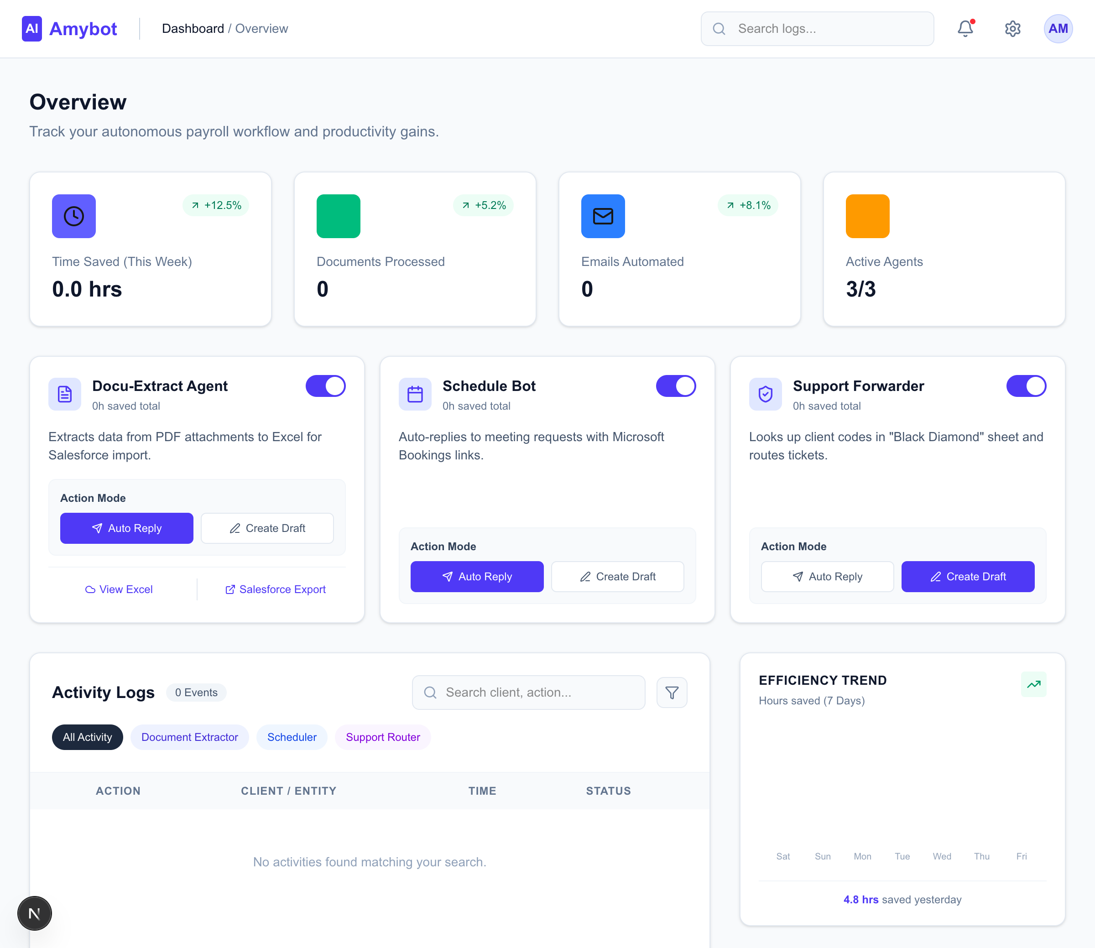Select Auto Reply mode for Schedule Bot
The height and width of the screenshot is (948, 1095).
477,576
